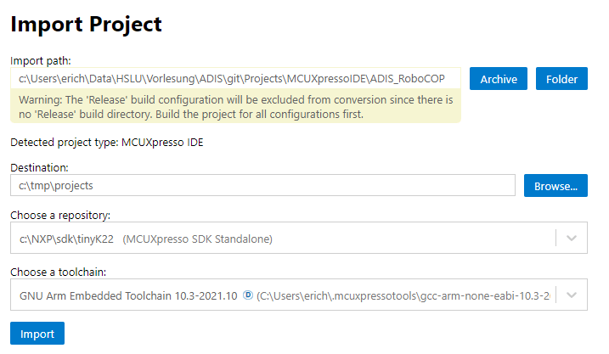This screenshot has width=609, height=354.
Task: Start the conversion with the Import button
Action: point(37,333)
